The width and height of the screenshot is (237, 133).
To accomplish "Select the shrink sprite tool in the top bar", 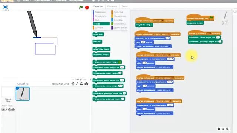I will (108, 1).
